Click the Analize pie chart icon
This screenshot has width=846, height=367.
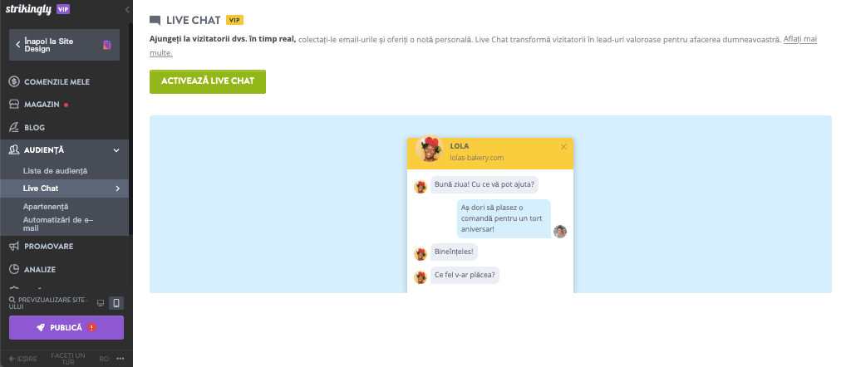click(15, 270)
